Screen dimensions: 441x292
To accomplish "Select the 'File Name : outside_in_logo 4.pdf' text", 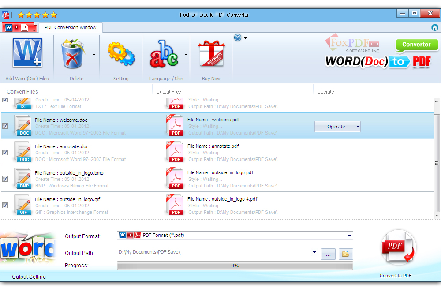I will point(222,199).
